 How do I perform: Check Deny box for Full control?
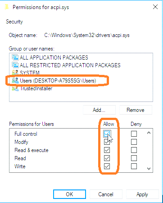[x=134, y=134]
